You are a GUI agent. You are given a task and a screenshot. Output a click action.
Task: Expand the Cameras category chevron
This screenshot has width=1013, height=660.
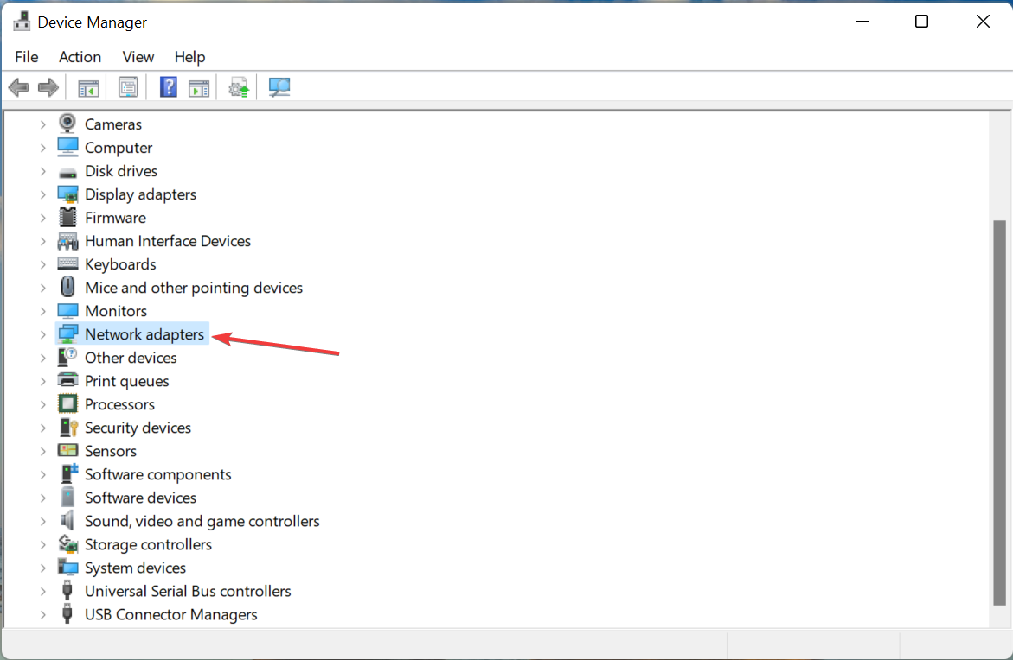42,124
